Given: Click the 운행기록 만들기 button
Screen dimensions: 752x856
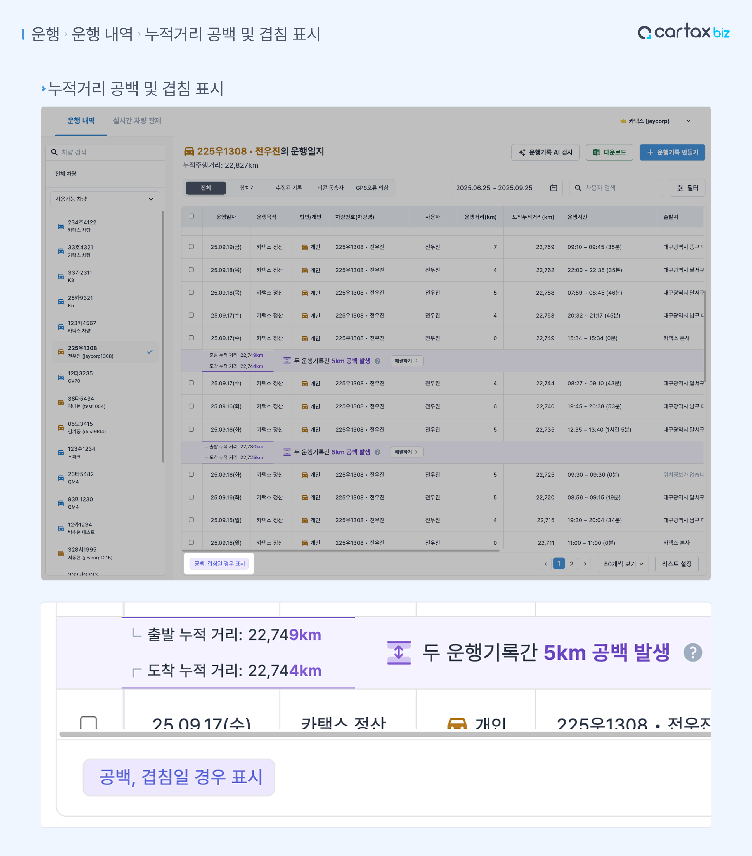Looking at the screenshot, I should click(672, 152).
